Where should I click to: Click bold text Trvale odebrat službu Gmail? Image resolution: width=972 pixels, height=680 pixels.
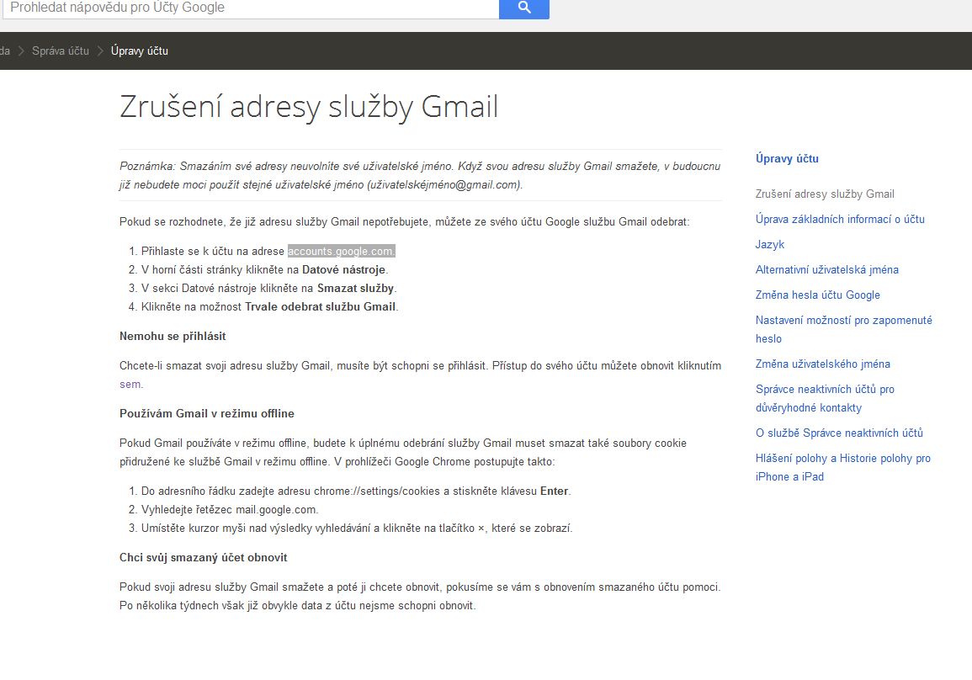pyautogui.click(x=320, y=307)
